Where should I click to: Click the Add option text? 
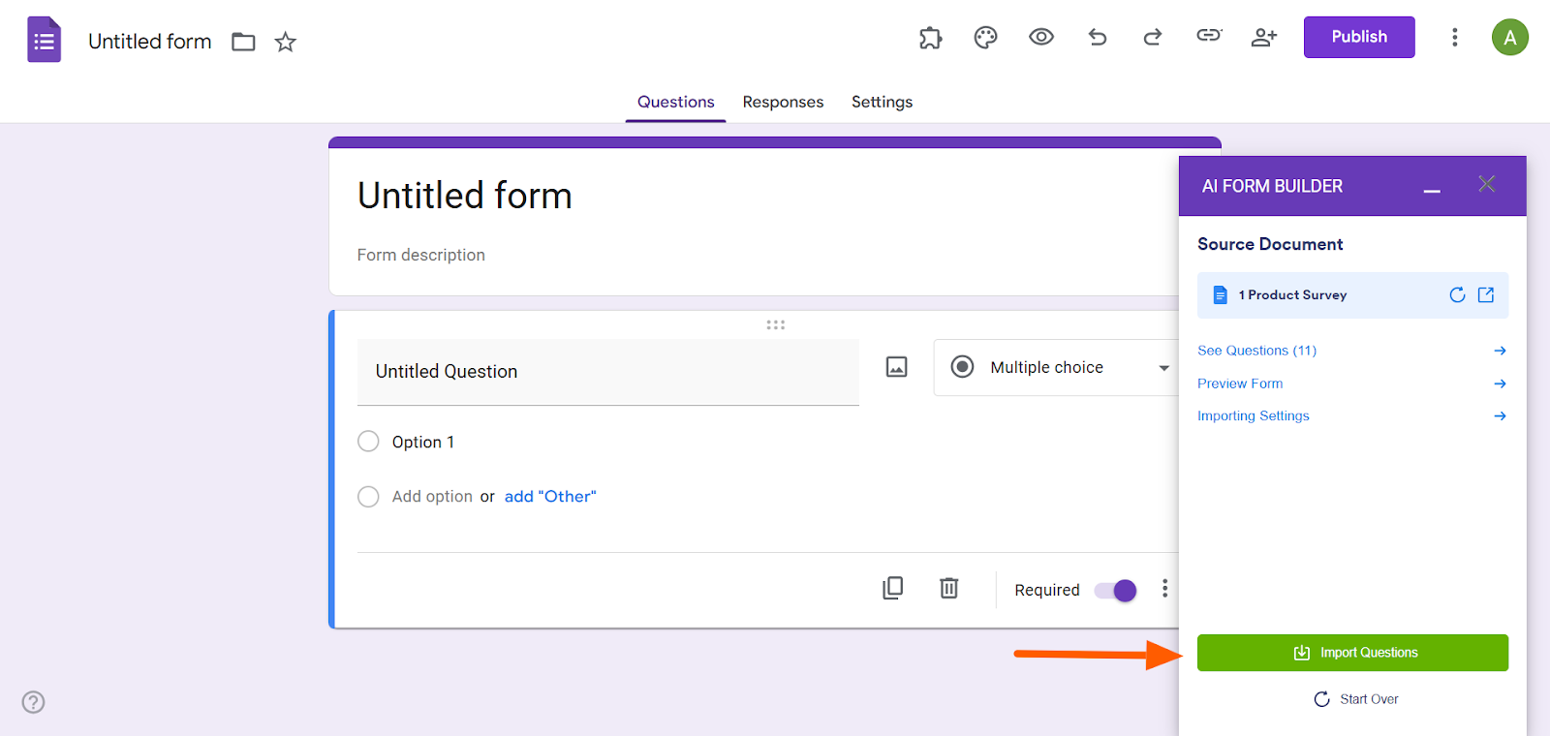(x=432, y=497)
